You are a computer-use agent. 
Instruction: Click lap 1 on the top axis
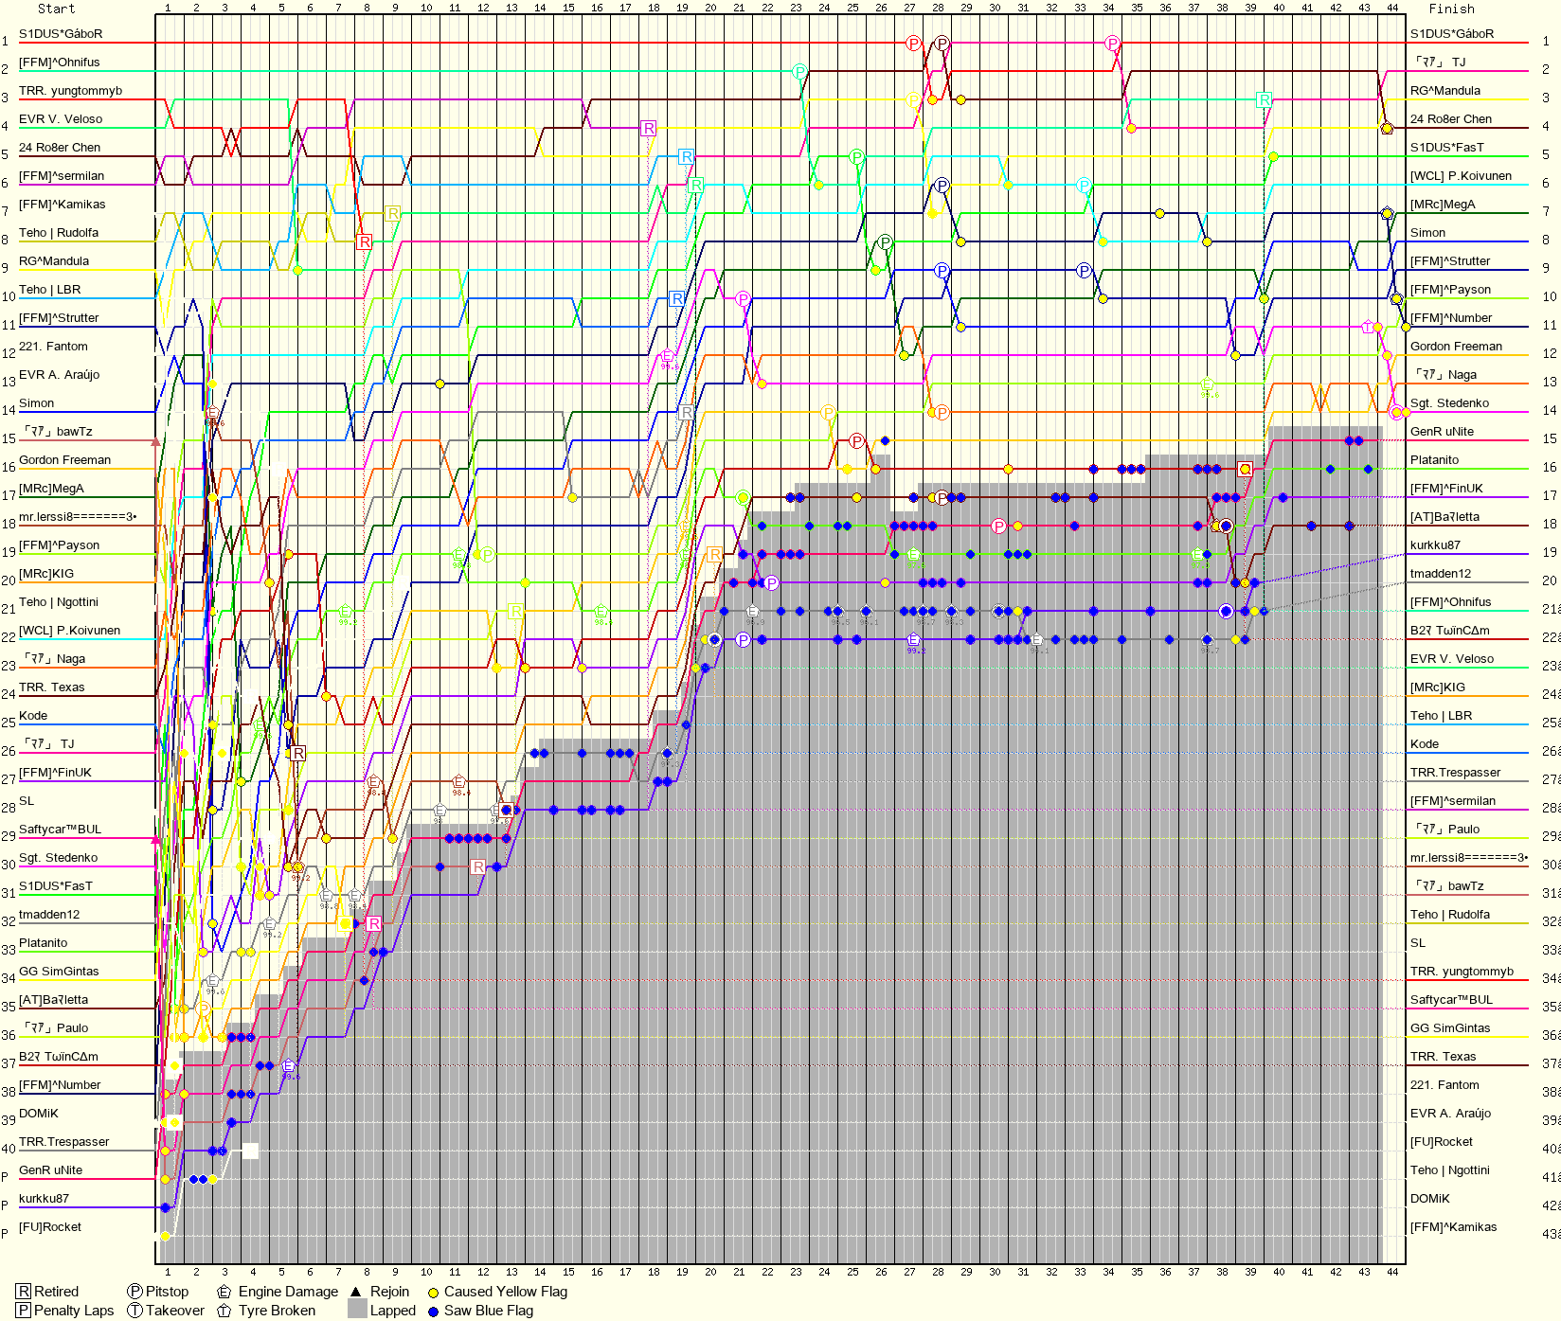point(168,8)
